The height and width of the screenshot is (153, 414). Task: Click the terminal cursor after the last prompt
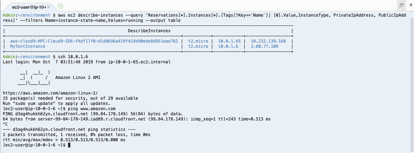69,145
